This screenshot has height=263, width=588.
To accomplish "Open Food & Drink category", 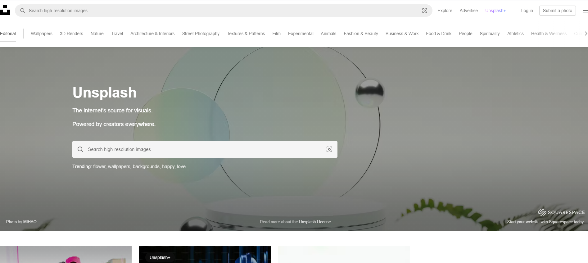I will coord(439,34).
